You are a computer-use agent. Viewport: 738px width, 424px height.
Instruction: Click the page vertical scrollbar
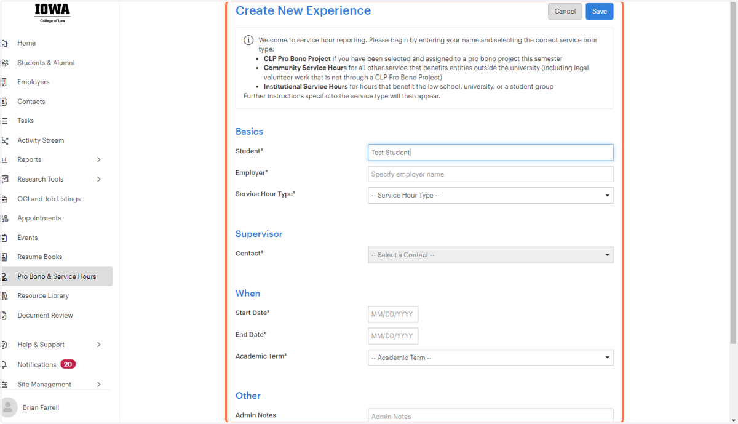733,172
